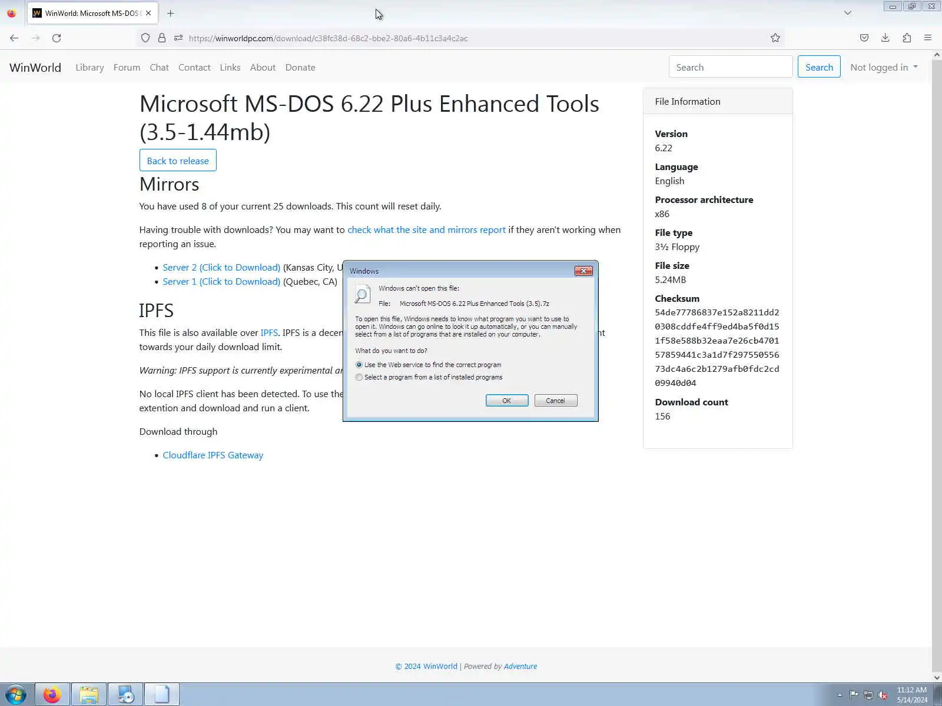Download from Server 1 Quebec
Screen dimensions: 942x706
tap(221, 282)
